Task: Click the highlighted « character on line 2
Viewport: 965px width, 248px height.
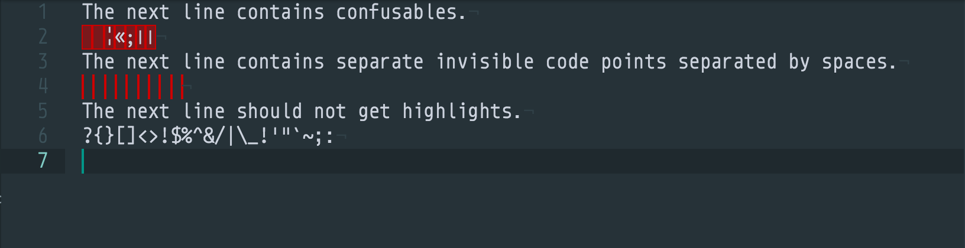Action: pos(120,38)
